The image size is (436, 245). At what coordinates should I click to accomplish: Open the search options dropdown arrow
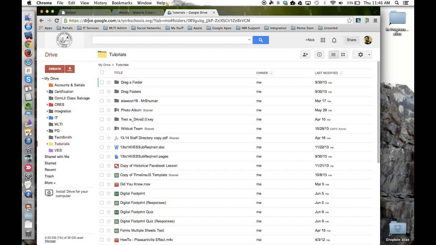249,40
